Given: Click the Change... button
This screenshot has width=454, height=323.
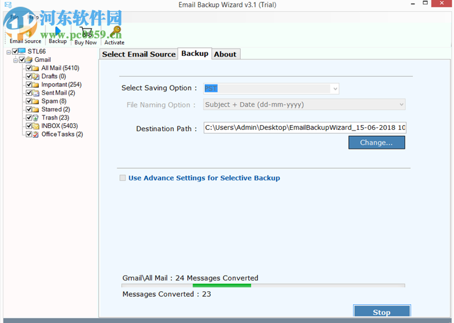Looking at the screenshot, I should coord(376,143).
